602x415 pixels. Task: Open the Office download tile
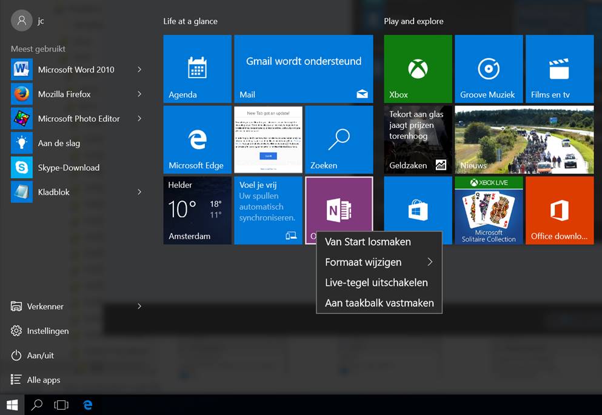pyautogui.click(x=558, y=209)
